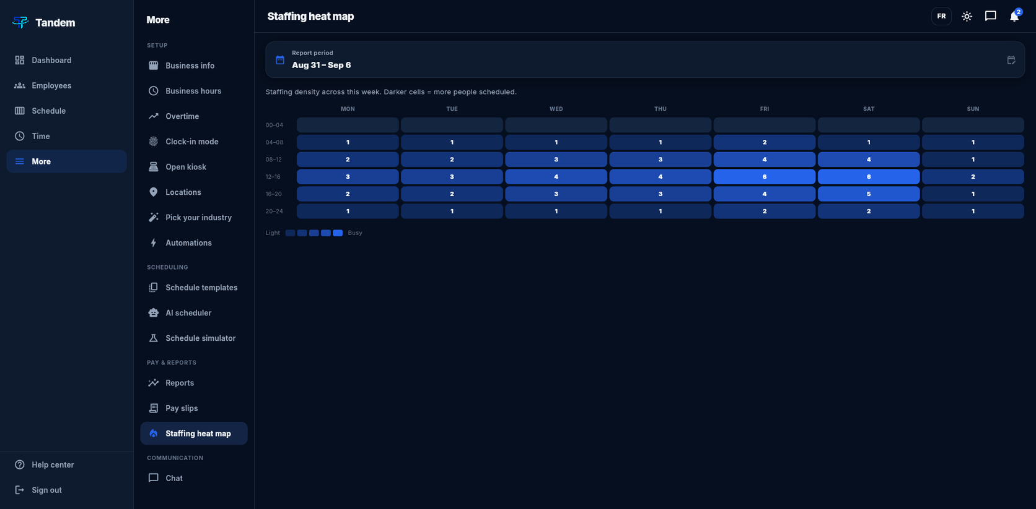Click the Schedule calendar icon in sidebar
The width and height of the screenshot is (1036, 509).
[20, 111]
